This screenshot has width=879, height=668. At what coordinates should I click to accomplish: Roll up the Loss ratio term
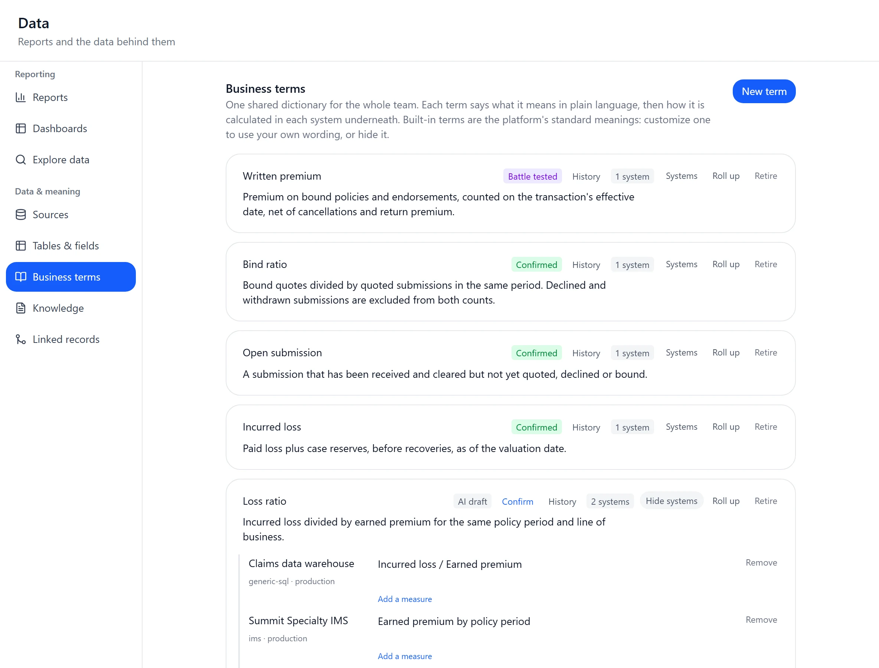[x=726, y=501]
